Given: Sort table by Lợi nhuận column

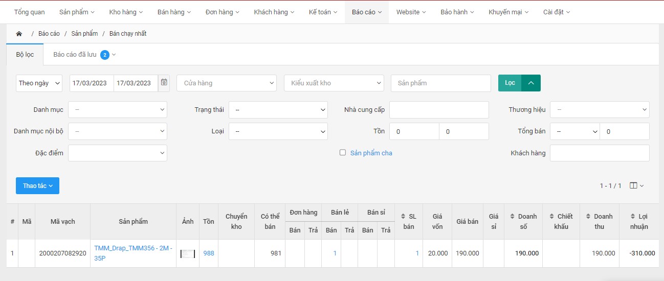Looking at the screenshot, I should pos(639,221).
